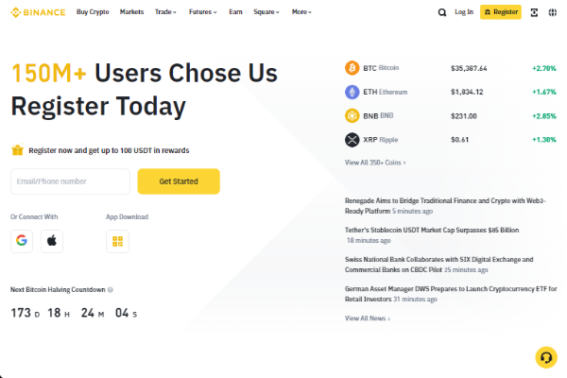Focus the Email/Phone number input field
The width and height of the screenshot is (567, 378).
(x=70, y=181)
